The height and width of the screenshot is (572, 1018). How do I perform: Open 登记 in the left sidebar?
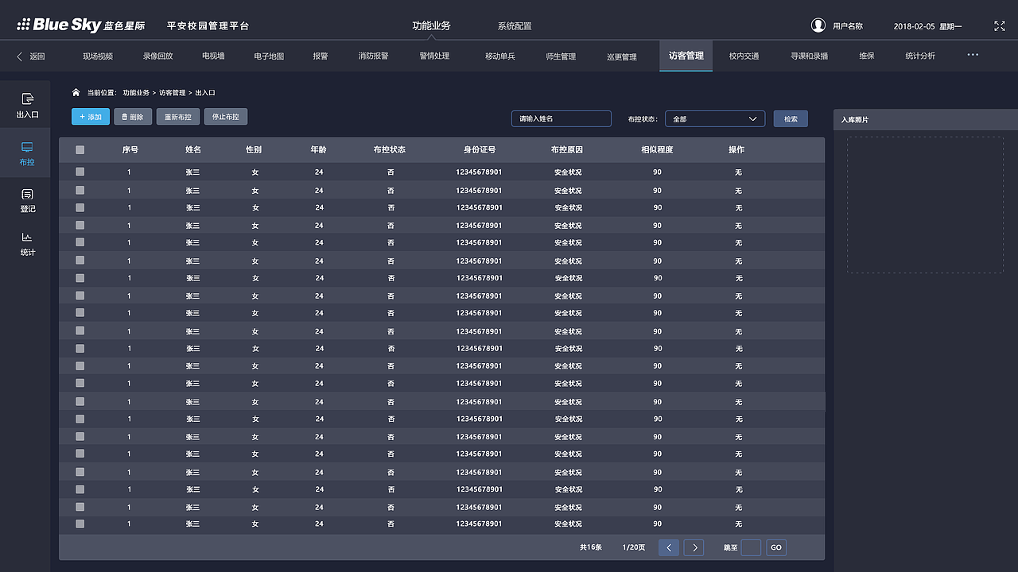point(27,200)
